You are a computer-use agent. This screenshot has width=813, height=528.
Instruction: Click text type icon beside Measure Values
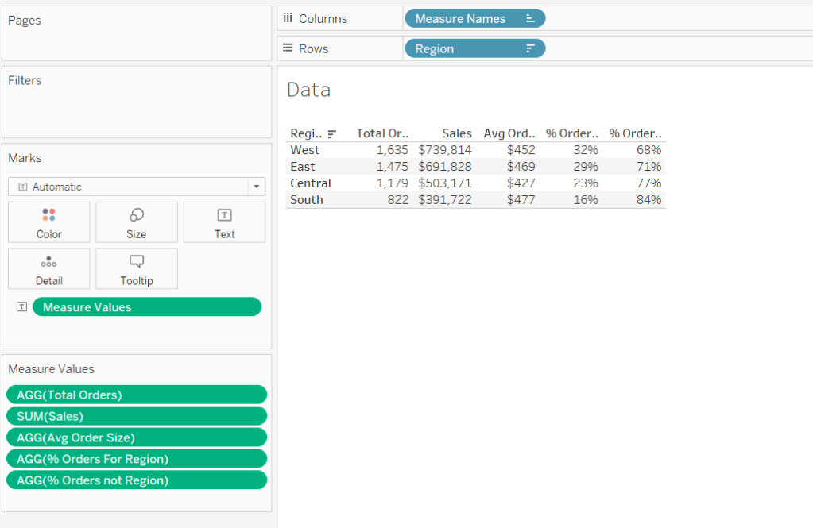click(x=21, y=307)
